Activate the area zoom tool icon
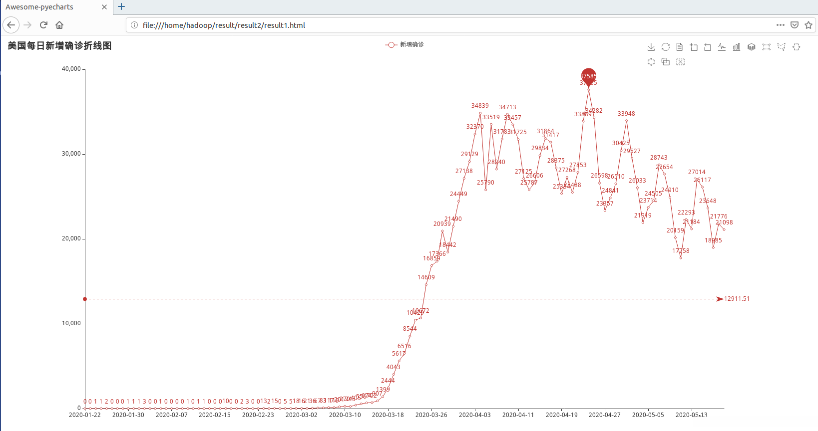The image size is (818, 431). click(694, 47)
